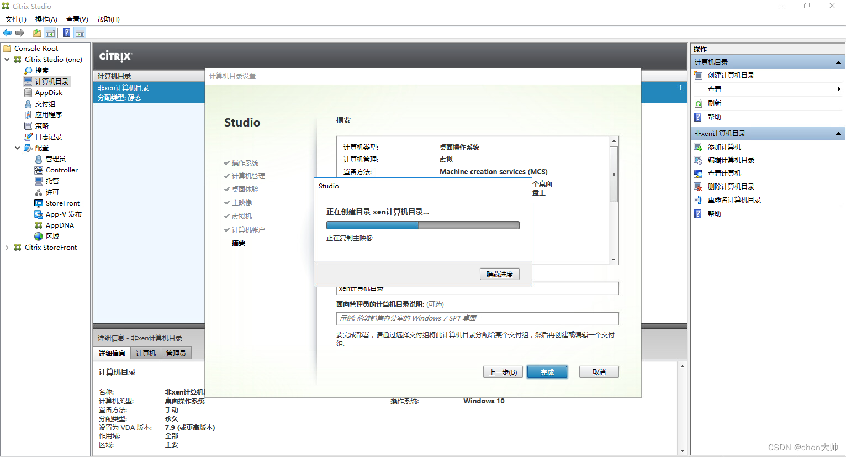Viewport: 846px width, 457px height.
Task: Select App-V 发布 node
Action: [64, 214]
